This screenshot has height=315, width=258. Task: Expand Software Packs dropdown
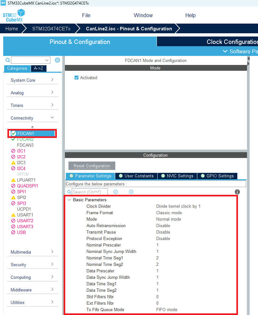click(241, 51)
